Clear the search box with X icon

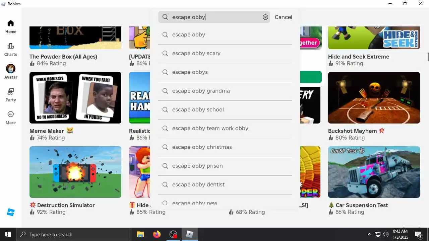(x=265, y=17)
